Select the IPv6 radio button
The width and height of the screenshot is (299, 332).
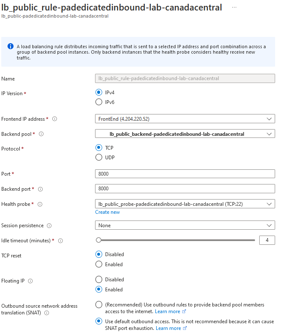99,102
